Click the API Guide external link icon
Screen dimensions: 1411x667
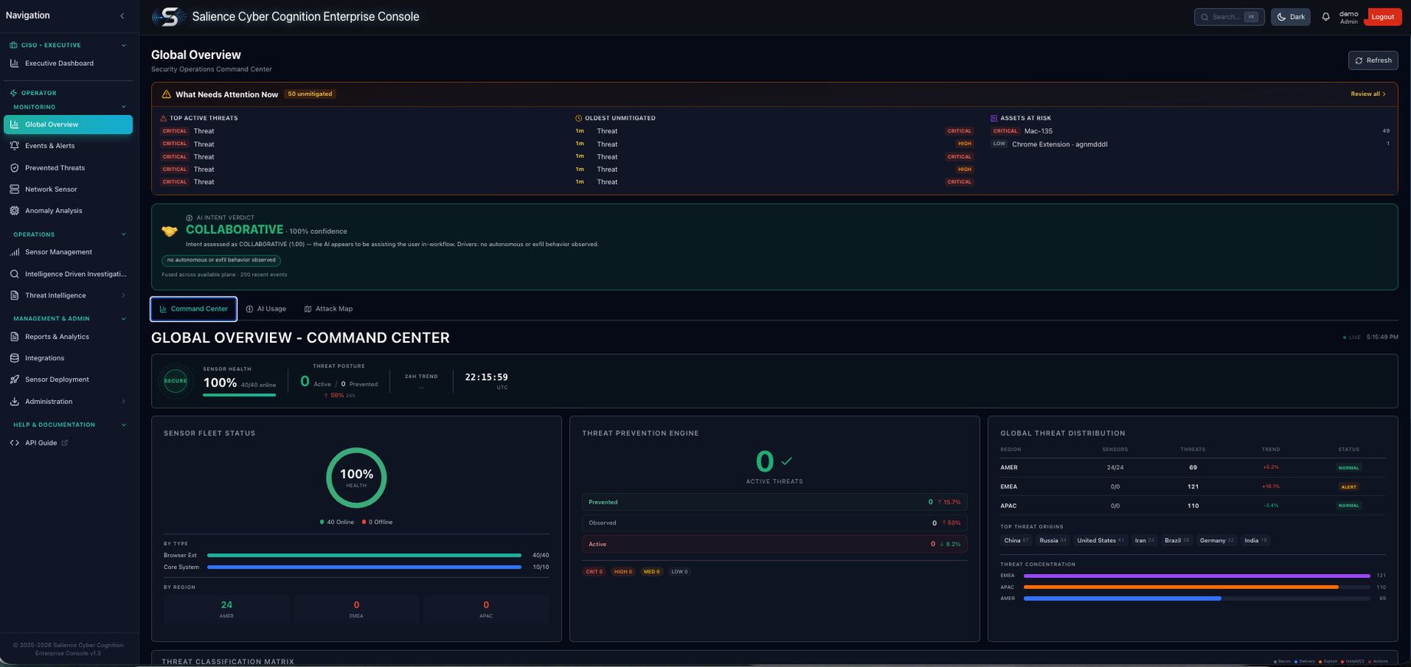[64, 442]
